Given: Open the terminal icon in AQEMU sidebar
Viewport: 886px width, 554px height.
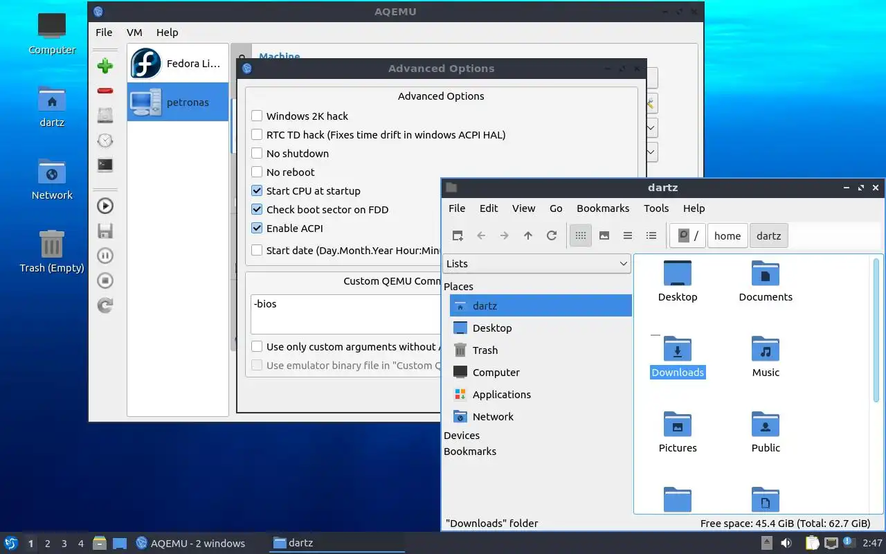Looking at the screenshot, I should click(x=105, y=166).
